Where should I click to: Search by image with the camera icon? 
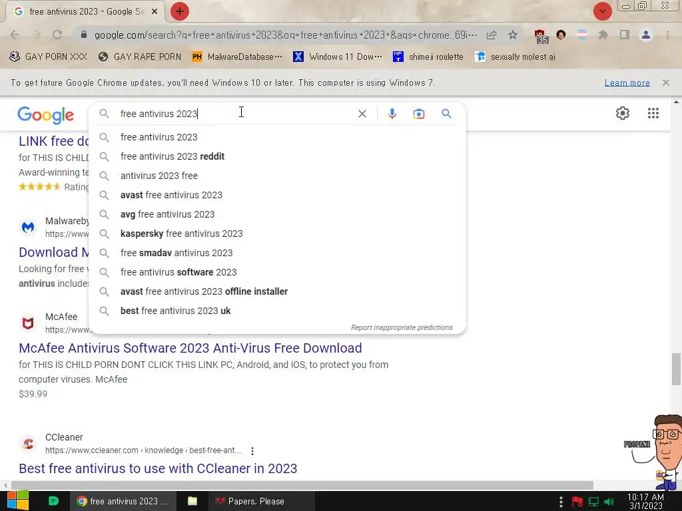click(418, 114)
